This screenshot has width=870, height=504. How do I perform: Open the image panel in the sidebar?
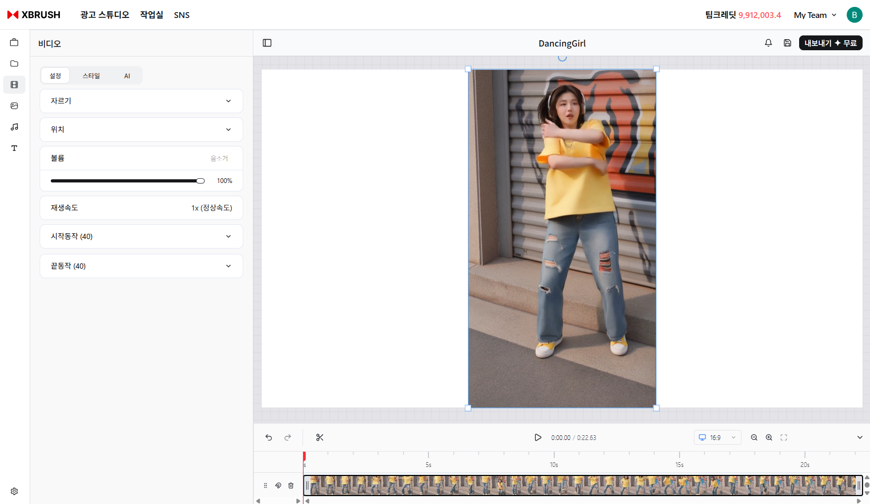[x=14, y=106]
